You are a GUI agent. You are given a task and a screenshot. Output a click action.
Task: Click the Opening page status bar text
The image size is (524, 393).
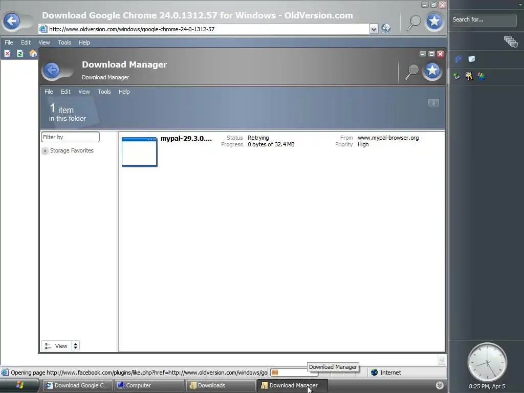pos(139,373)
